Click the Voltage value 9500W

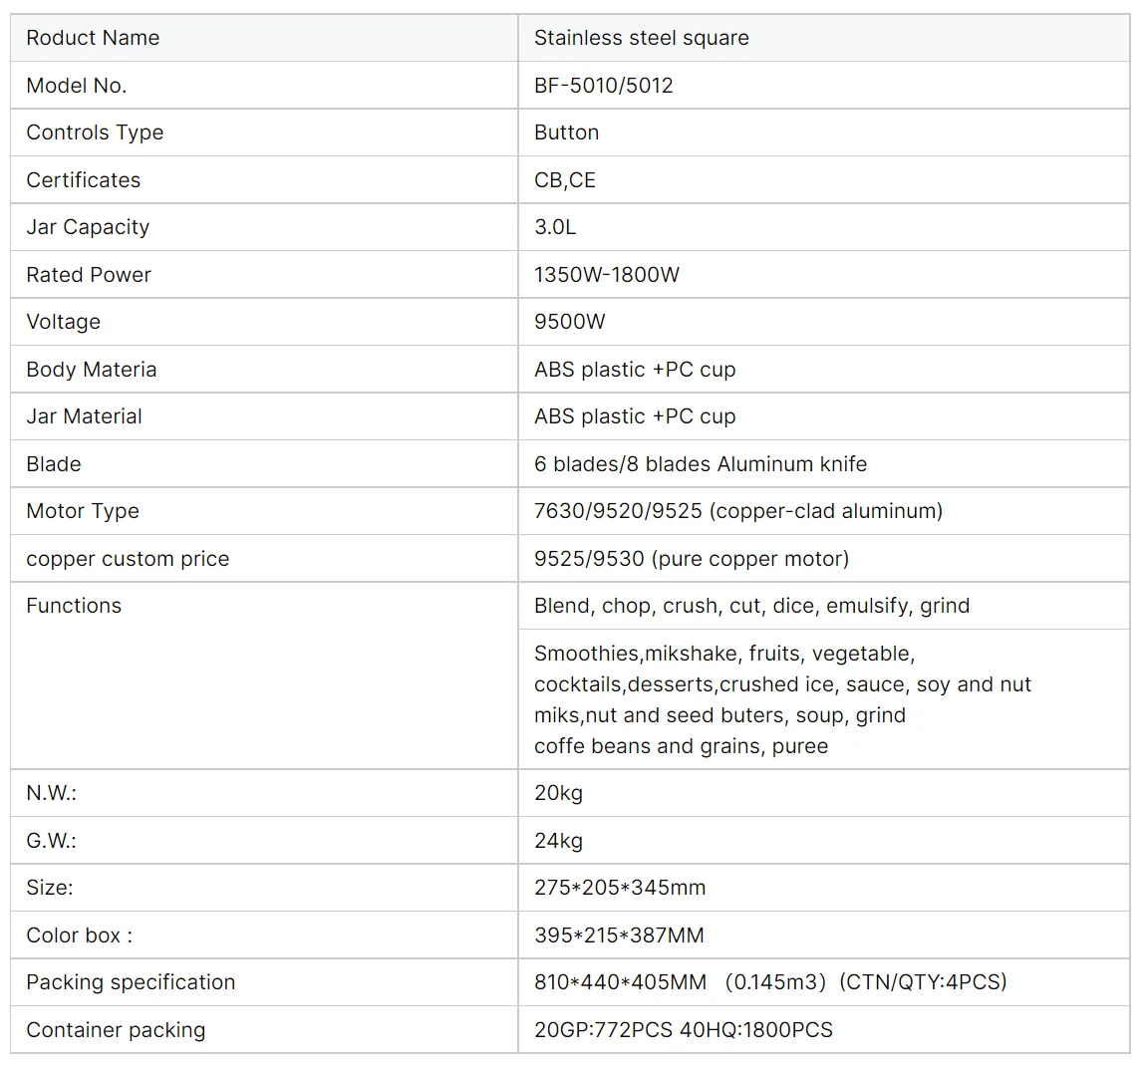point(569,322)
